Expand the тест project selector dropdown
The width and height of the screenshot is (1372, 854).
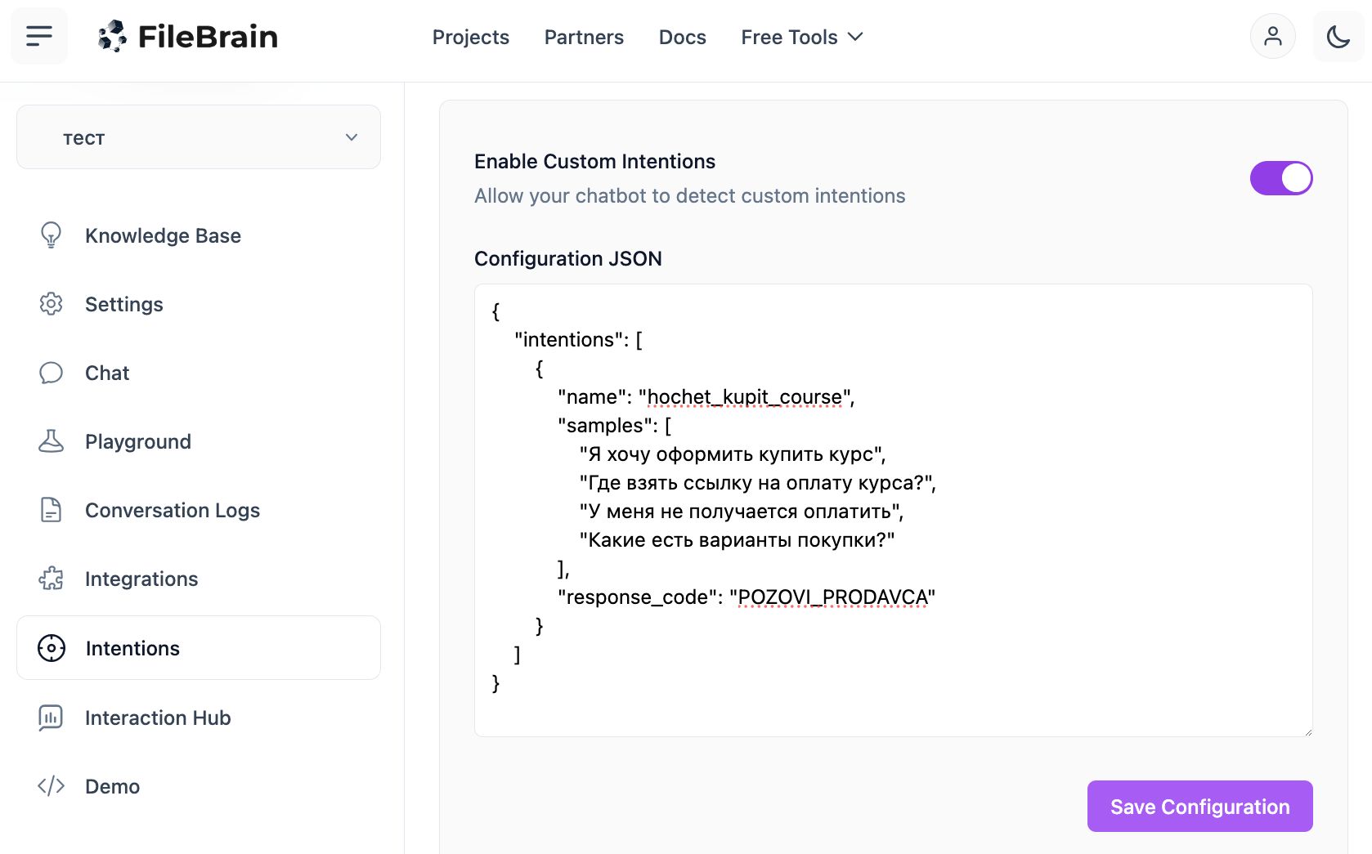tap(199, 137)
